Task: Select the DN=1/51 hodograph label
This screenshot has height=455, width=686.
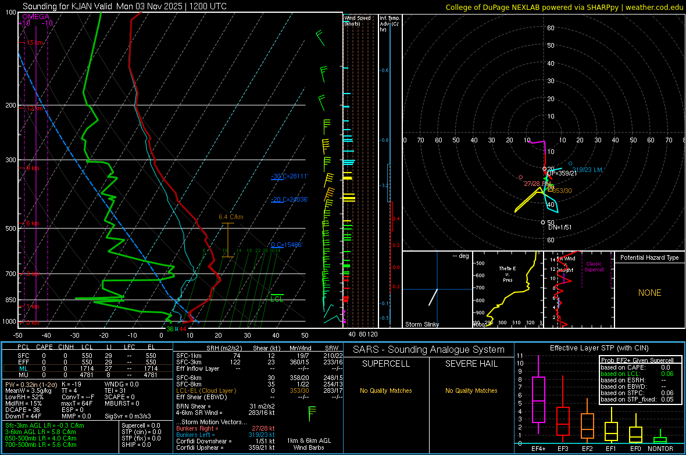Action: 560,228
